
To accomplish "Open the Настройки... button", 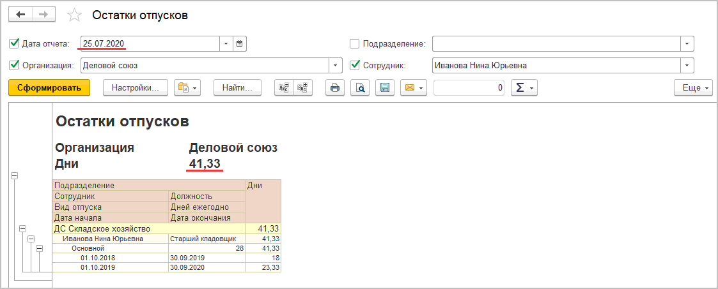I will pyautogui.click(x=135, y=88).
